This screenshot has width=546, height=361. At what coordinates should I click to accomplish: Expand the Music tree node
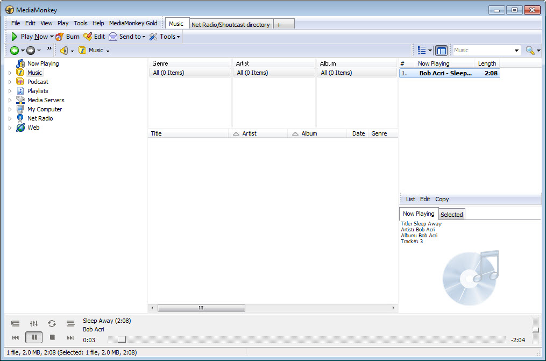click(x=10, y=73)
